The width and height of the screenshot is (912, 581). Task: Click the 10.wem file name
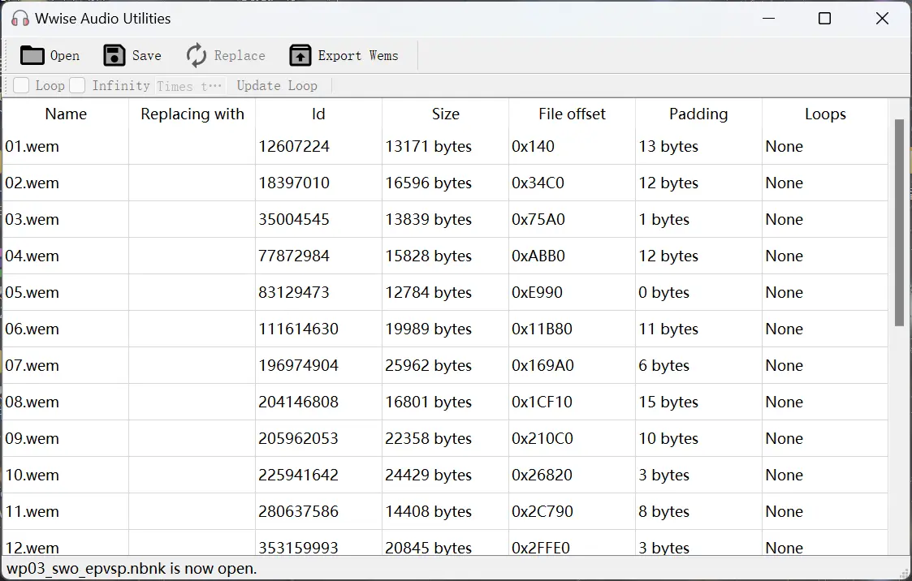[32, 476]
